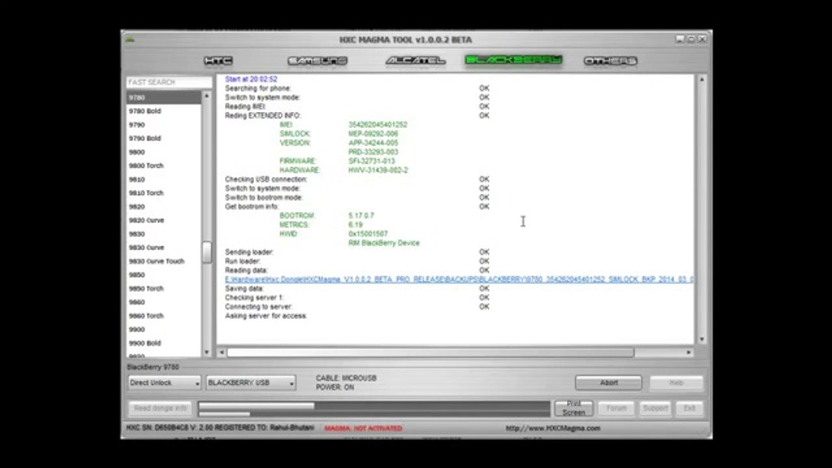This screenshot has height=468, width=832.
Task: Click the Print Screen button
Action: point(574,408)
